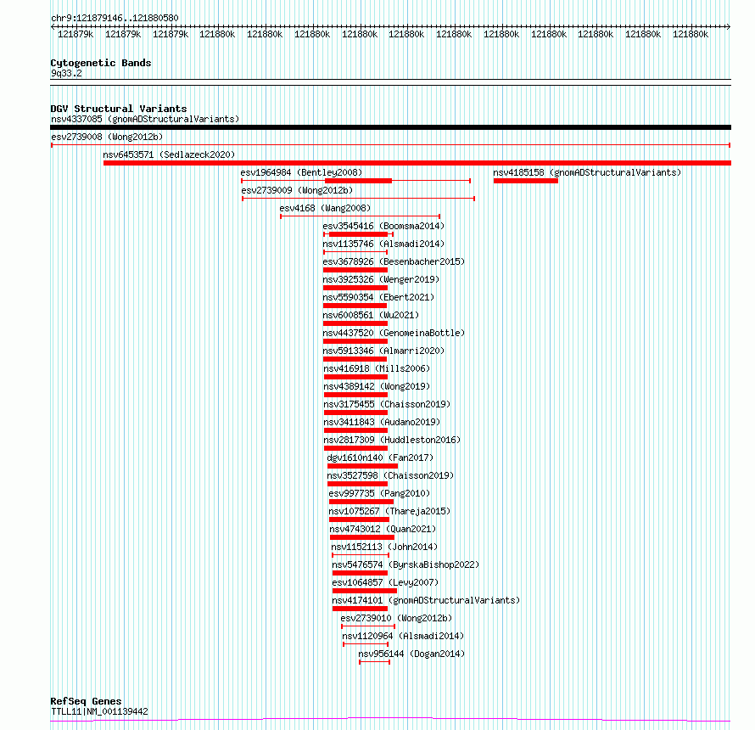
Task: Select nsv3925326 (Wenger2019) variant label
Action: point(381,279)
